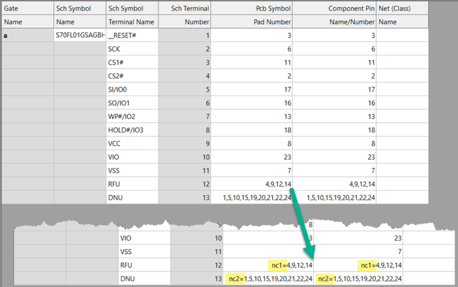Select 'DNU' terminal name in the upper table
The width and height of the screenshot is (458, 287).
(133, 197)
